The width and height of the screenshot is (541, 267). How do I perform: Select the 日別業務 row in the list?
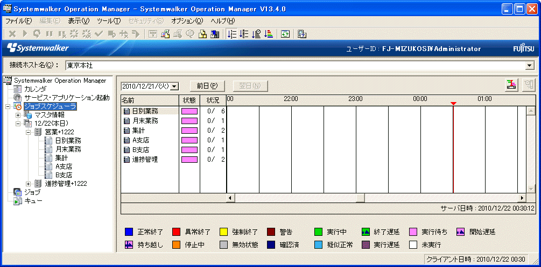145,111
